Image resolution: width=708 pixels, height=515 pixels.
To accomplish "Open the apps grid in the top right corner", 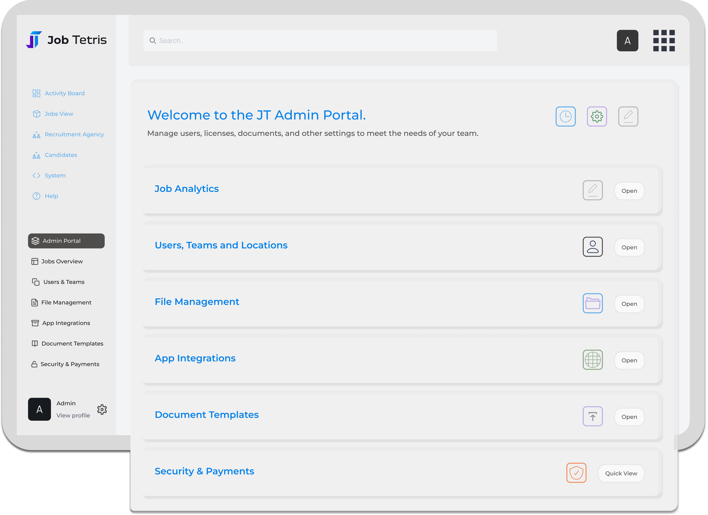I will click(664, 40).
